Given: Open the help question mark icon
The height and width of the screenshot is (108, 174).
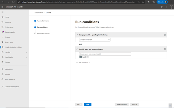Looking at the screenshot, I should 166,7.
